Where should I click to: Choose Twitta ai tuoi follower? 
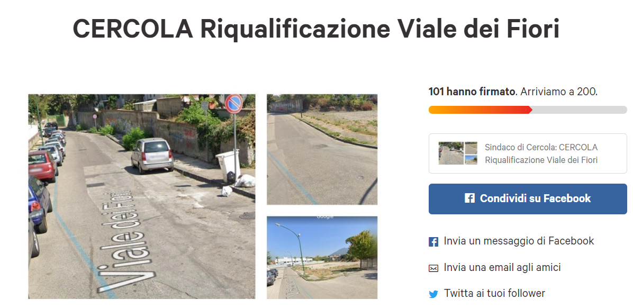[494, 293]
